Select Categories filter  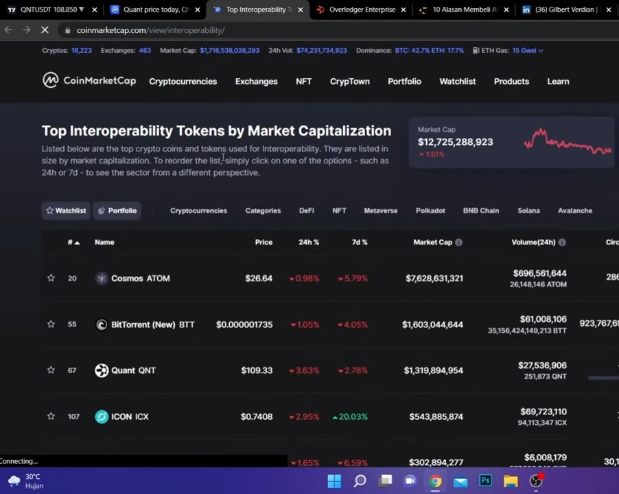(x=263, y=211)
